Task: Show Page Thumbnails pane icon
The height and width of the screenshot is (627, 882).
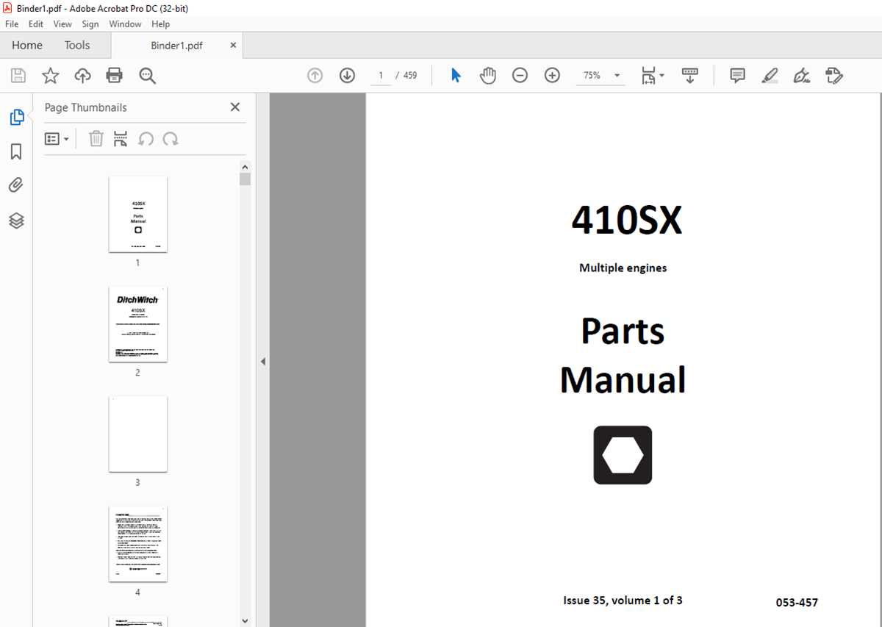Action: click(x=16, y=117)
